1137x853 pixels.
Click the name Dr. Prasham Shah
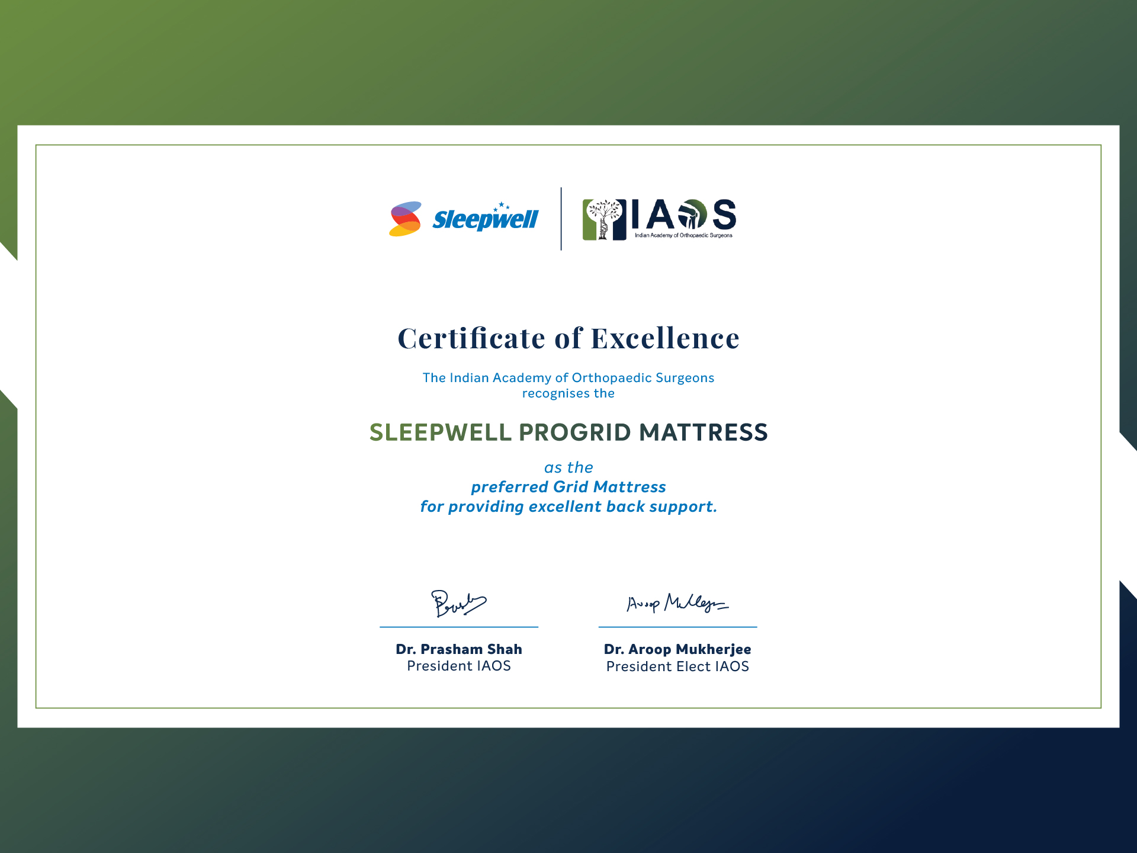[459, 649]
